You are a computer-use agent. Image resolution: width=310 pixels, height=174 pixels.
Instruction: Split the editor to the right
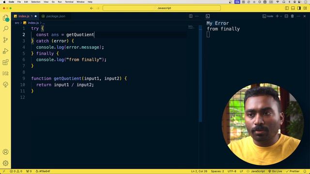click(x=190, y=16)
